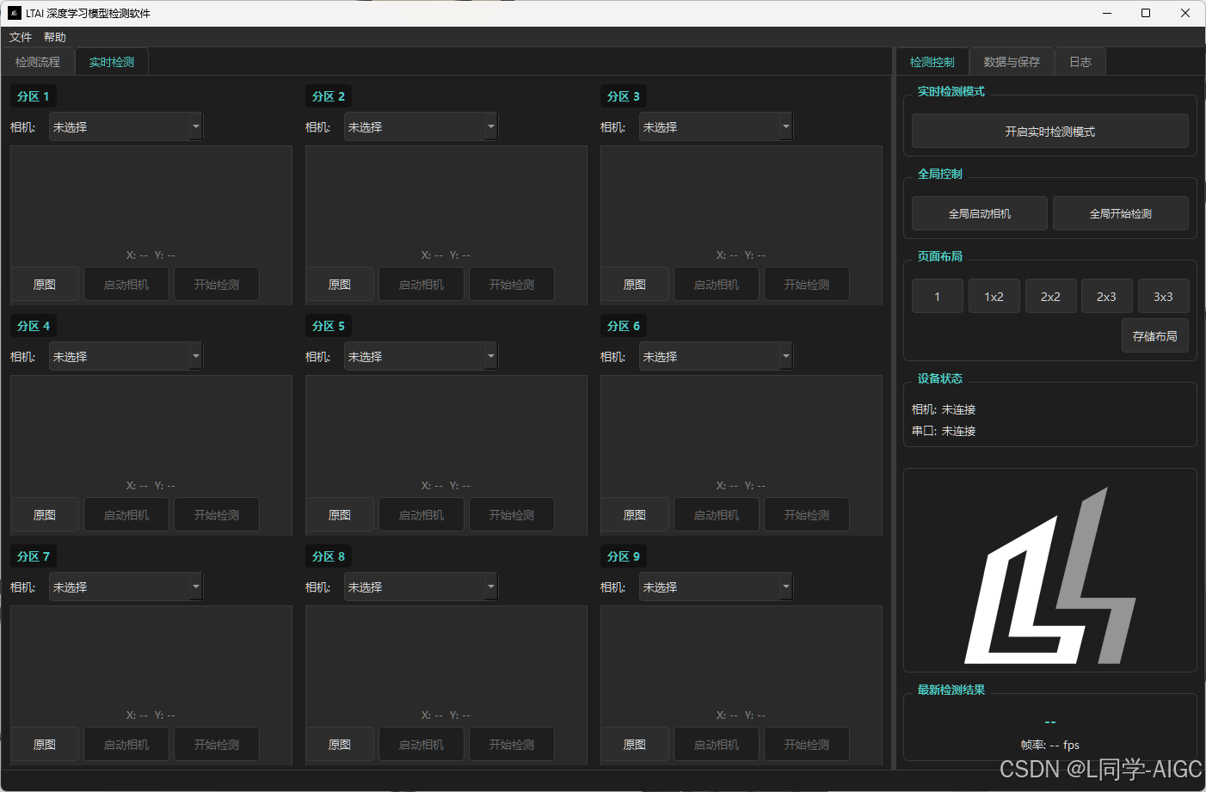Image resolution: width=1206 pixels, height=792 pixels.
Task: Click 启动相机 in 分区 4
Action: click(x=126, y=515)
